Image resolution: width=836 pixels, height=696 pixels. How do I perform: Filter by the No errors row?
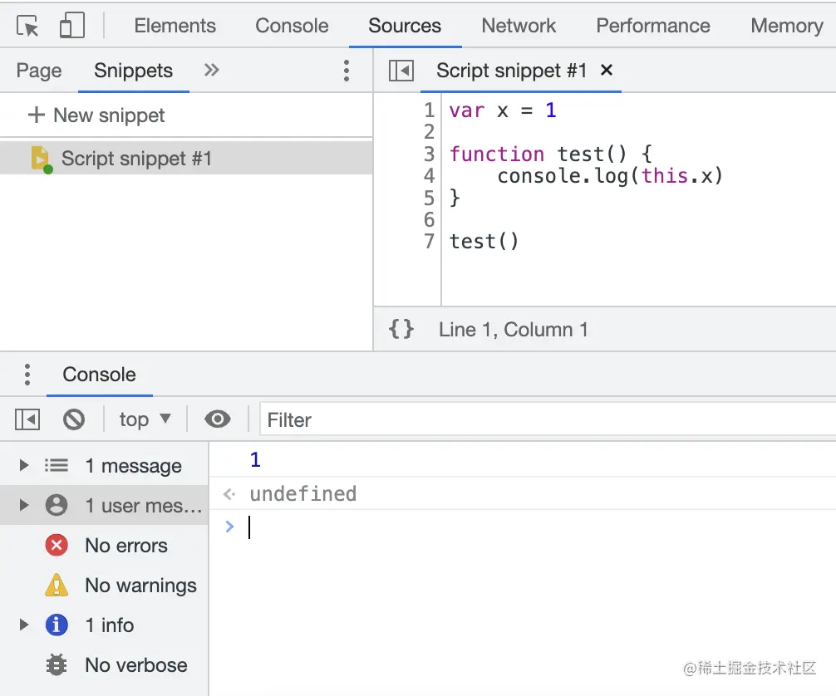tap(104, 545)
